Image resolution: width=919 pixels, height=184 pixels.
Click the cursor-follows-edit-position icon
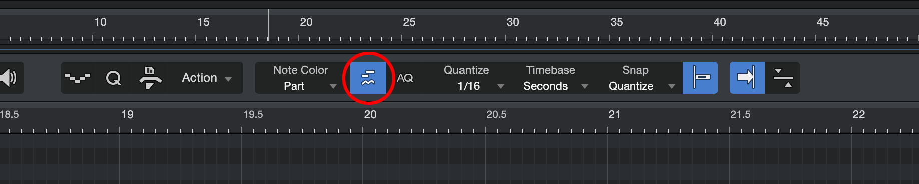pos(783,78)
